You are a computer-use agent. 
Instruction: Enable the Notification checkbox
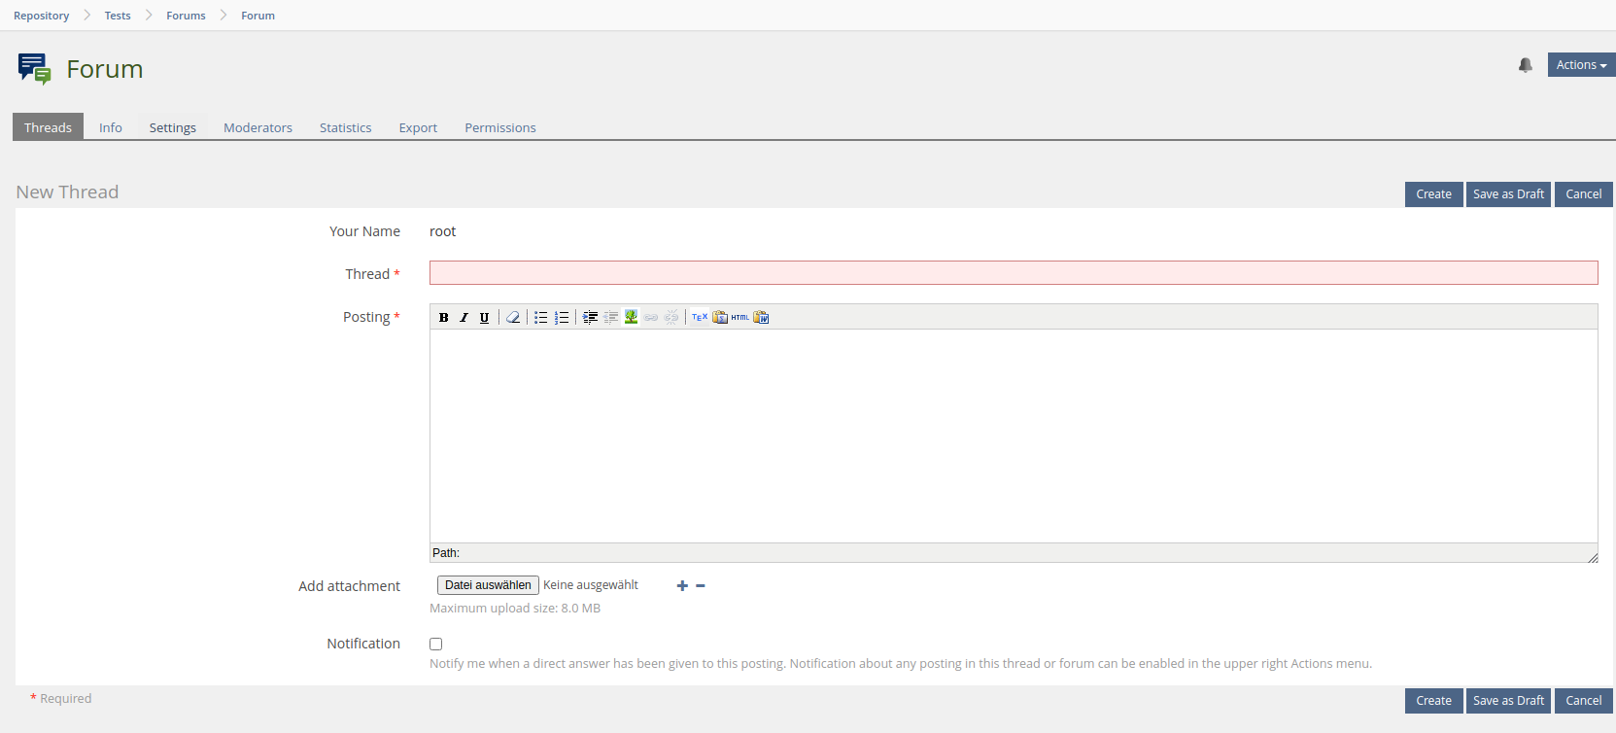(436, 645)
